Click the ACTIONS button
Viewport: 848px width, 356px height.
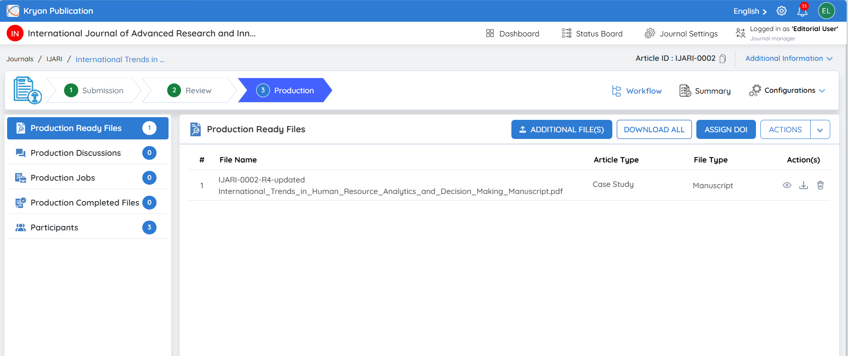785,130
